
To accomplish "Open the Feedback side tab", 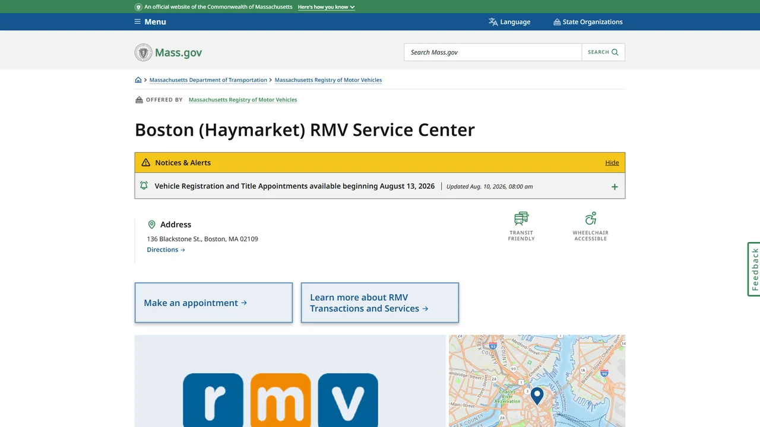I will coord(753,269).
